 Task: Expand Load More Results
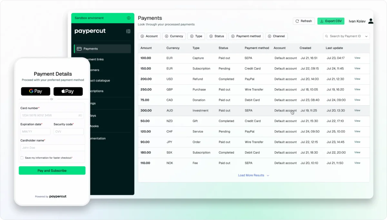tap(253, 176)
